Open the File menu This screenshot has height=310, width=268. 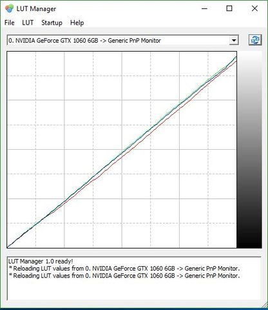tap(10, 23)
